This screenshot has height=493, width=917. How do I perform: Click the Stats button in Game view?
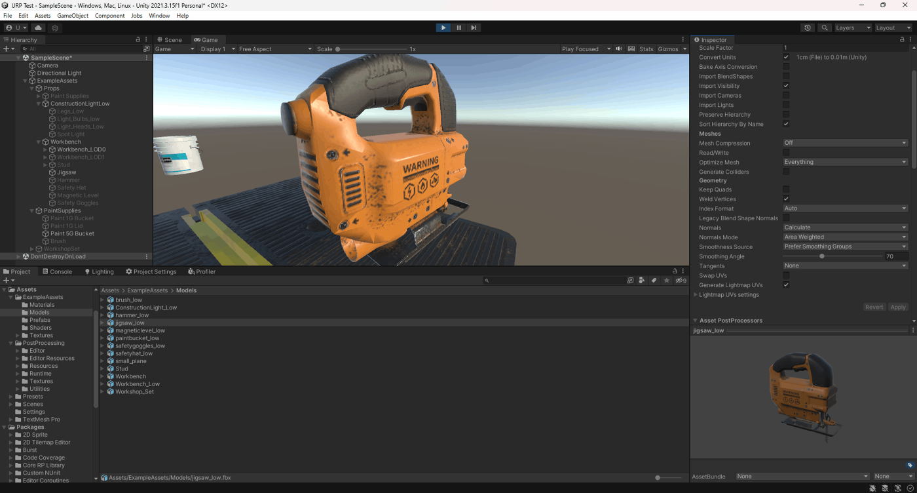click(x=646, y=49)
